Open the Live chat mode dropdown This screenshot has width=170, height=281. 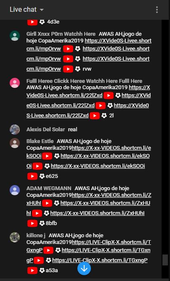(42, 10)
